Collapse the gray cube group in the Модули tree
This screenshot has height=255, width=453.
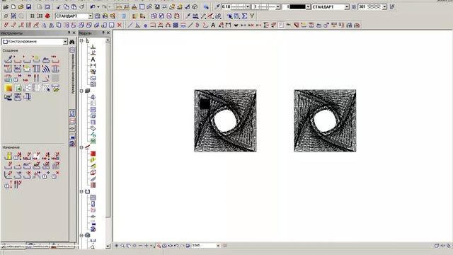81,91
